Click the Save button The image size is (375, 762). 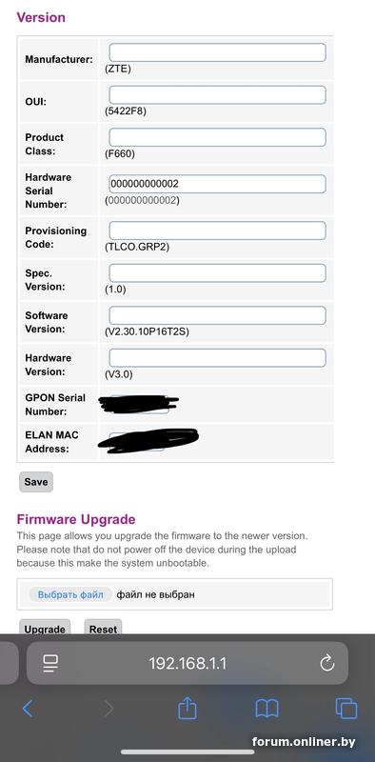point(36,482)
